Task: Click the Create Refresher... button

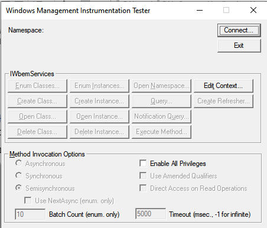Action: [223, 101]
